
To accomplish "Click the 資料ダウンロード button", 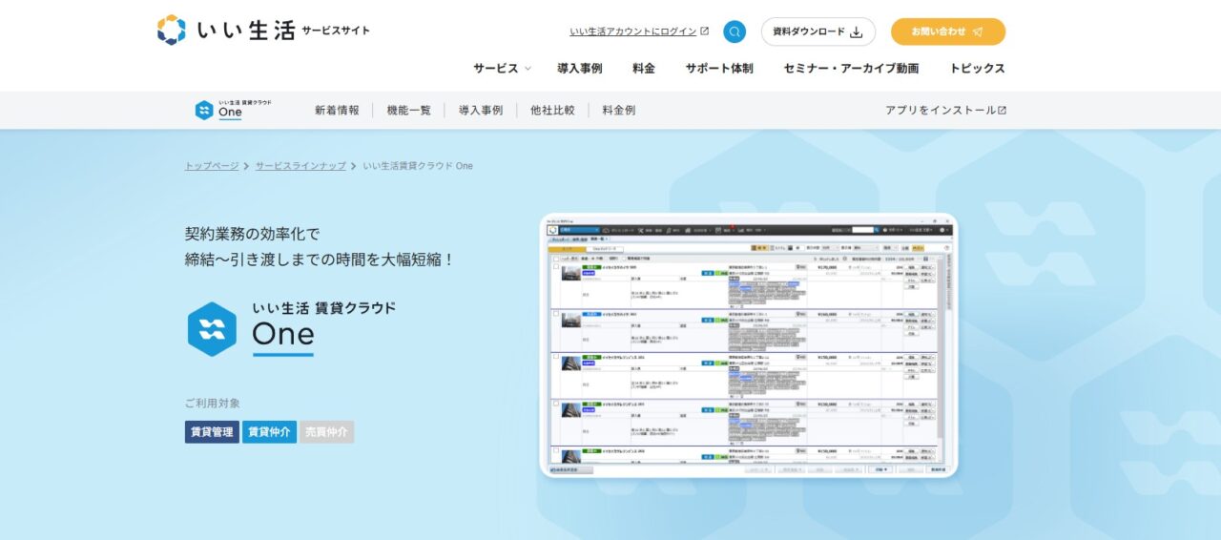I will (817, 31).
